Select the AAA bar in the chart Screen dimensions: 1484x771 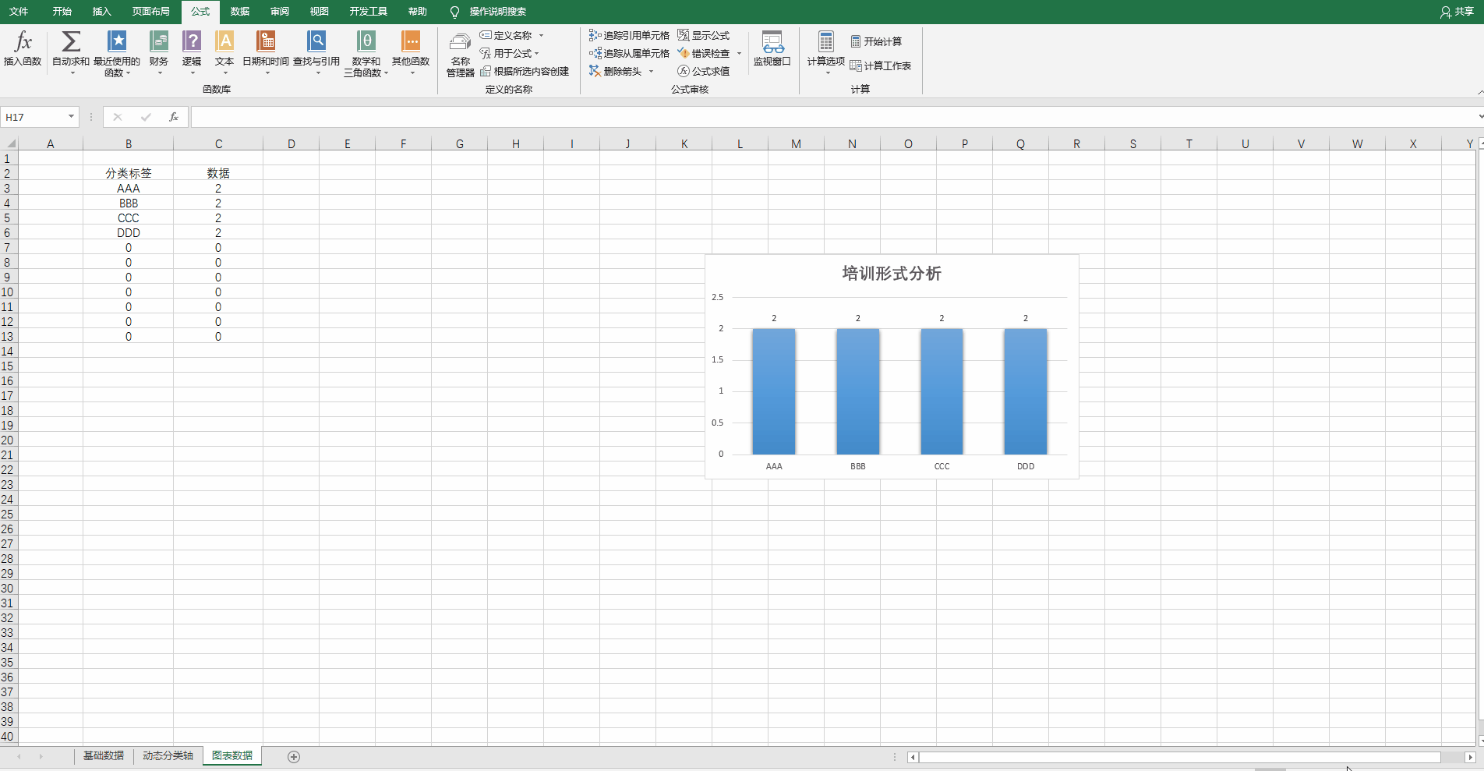(x=774, y=391)
